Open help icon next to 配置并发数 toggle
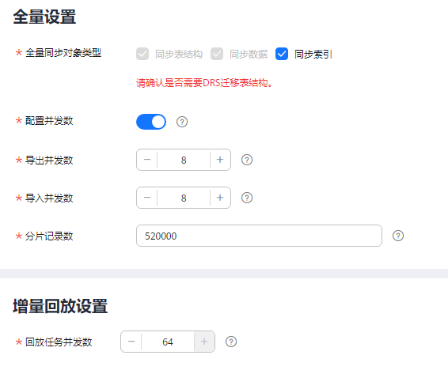Image resolution: width=448 pixels, height=374 pixels. pos(182,122)
